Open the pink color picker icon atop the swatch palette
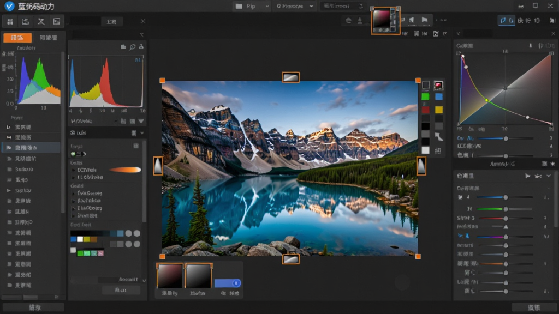This screenshot has height=314, width=559. point(438,86)
